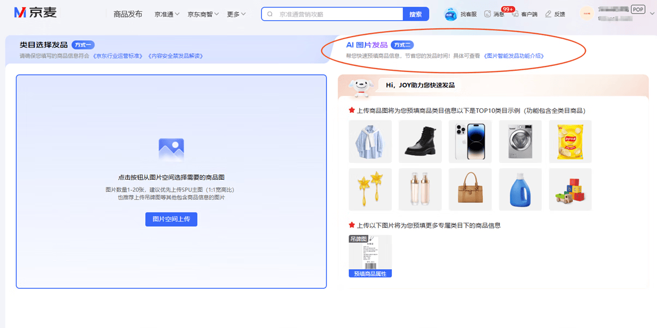Click the 客户端 client download icon
This screenshot has width=657, height=328.
(x=515, y=14)
